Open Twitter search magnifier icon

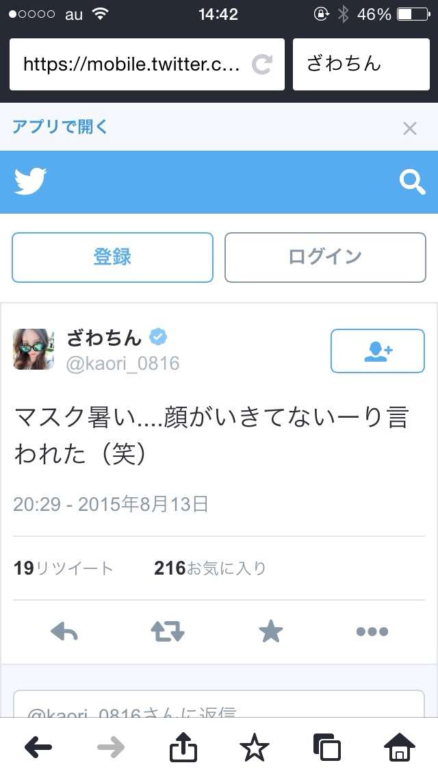(412, 182)
